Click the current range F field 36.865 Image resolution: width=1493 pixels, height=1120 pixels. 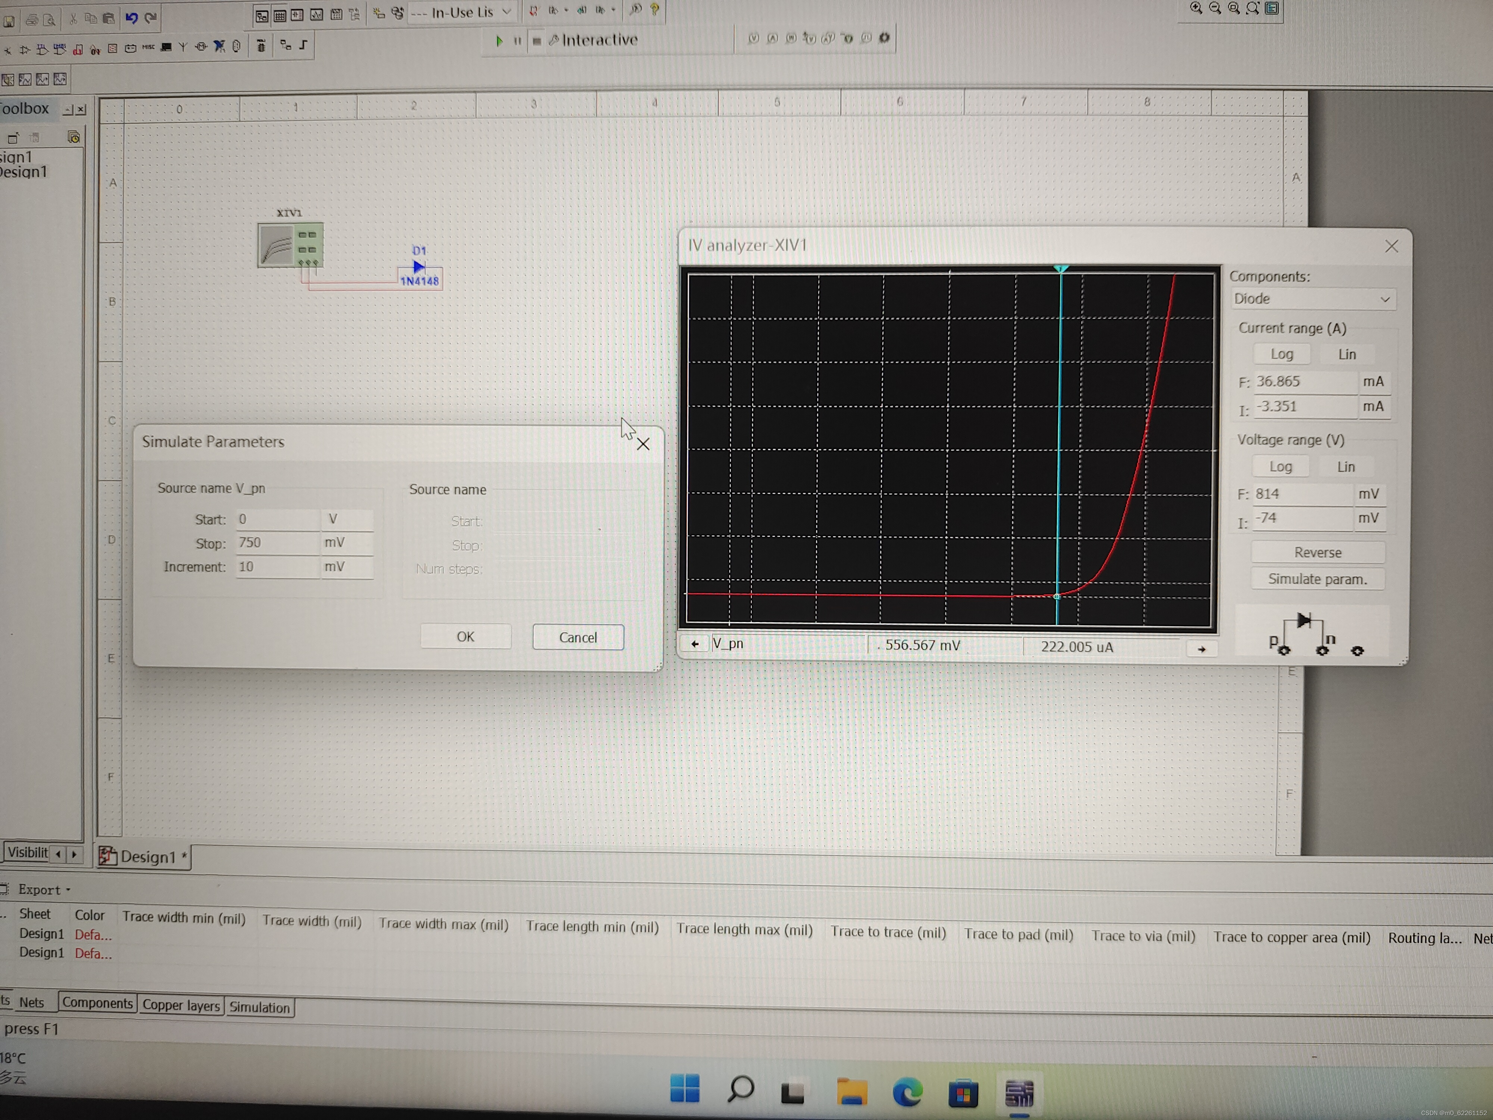click(x=1306, y=382)
